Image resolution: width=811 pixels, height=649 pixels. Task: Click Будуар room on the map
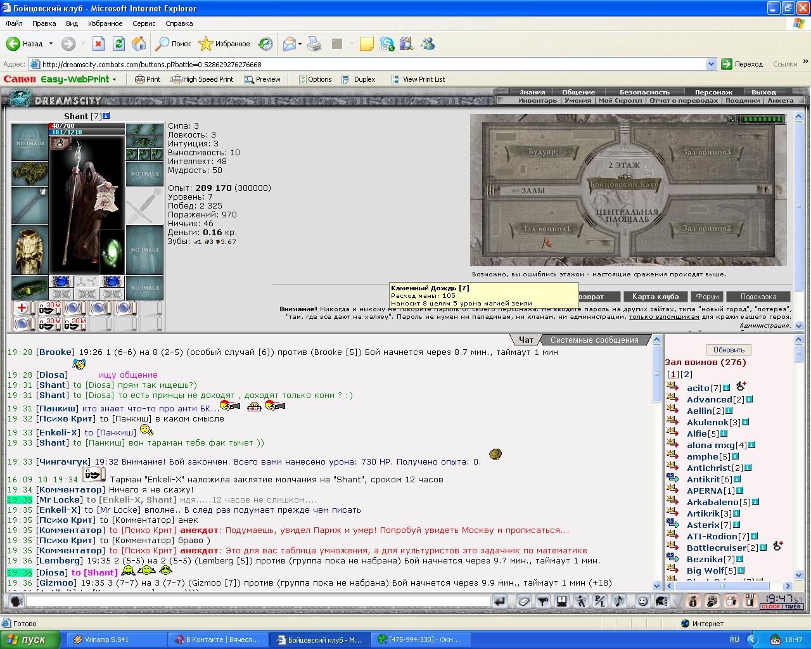542,152
